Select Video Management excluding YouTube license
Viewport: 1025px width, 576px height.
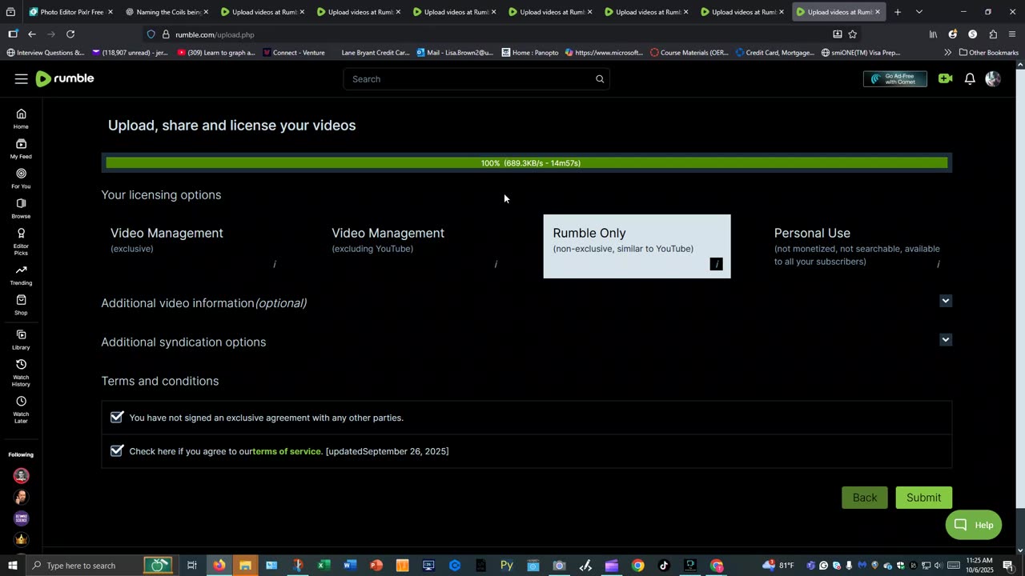pos(416,246)
